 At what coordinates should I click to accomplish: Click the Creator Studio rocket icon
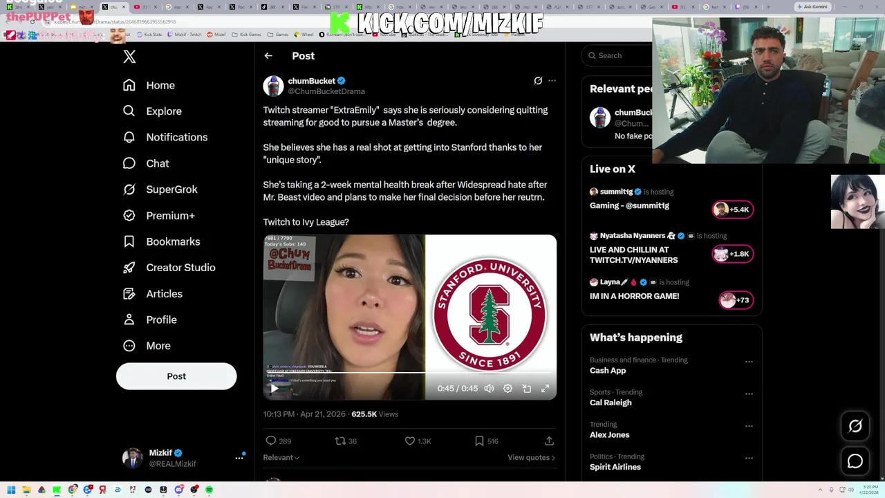point(129,268)
